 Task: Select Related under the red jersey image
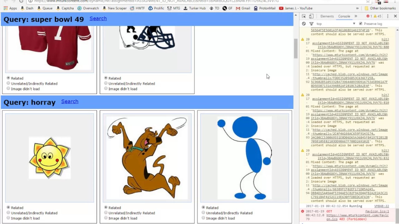[8, 78]
